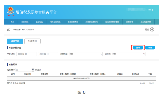The height and width of the screenshot is (98, 165).
Task: Click the 显示 0 到 0 records summary
Action: [x=16, y=83]
